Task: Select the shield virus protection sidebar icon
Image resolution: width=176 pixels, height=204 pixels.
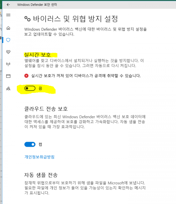Action: (x=8, y=40)
